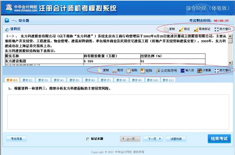This screenshot has width=235, height=155.
Task: Open the 要求(11) tab
Action: coord(168,80)
